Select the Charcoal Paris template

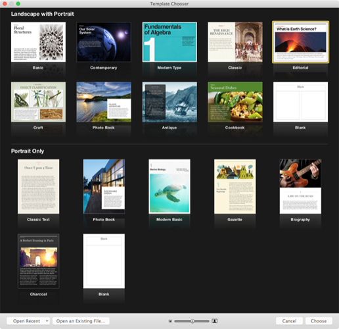(x=38, y=261)
